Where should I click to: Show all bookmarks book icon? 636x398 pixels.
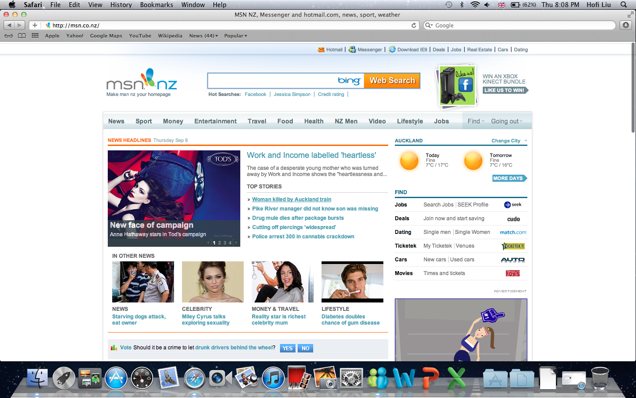(22, 36)
